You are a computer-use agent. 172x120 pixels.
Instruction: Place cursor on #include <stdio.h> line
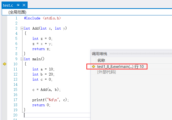[x=43, y=18]
